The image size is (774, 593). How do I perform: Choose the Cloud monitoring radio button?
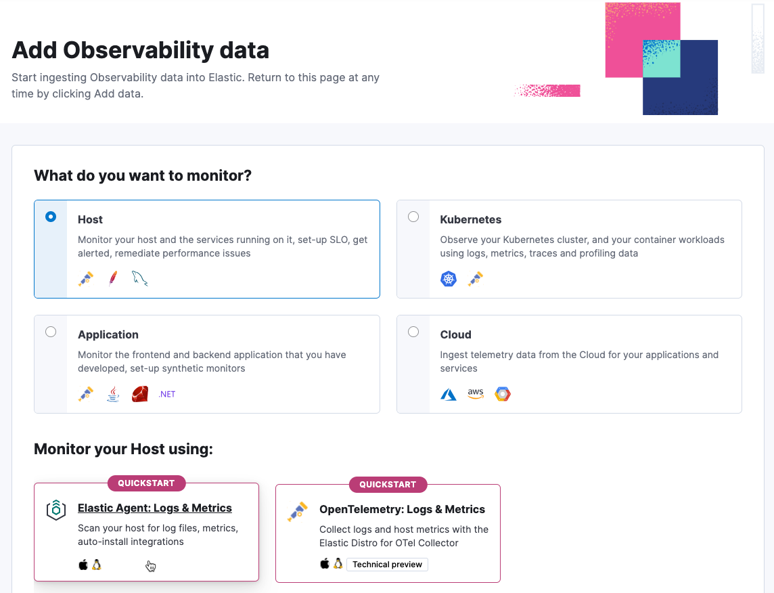(413, 331)
